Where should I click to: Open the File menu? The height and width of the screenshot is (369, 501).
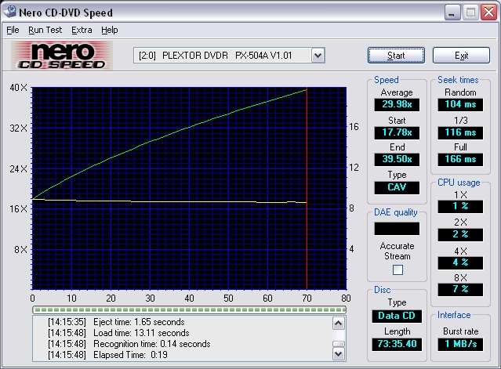pyautogui.click(x=13, y=30)
